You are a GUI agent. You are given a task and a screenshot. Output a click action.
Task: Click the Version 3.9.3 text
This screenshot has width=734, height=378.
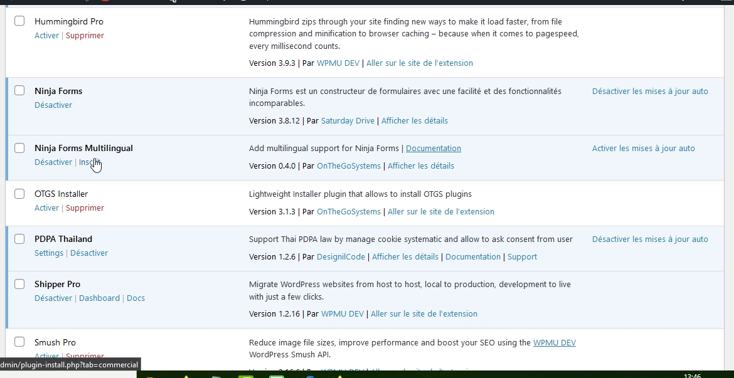pyautogui.click(x=272, y=63)
